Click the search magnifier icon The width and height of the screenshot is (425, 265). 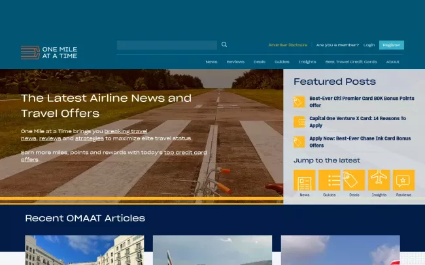click(x=224, y=44)
